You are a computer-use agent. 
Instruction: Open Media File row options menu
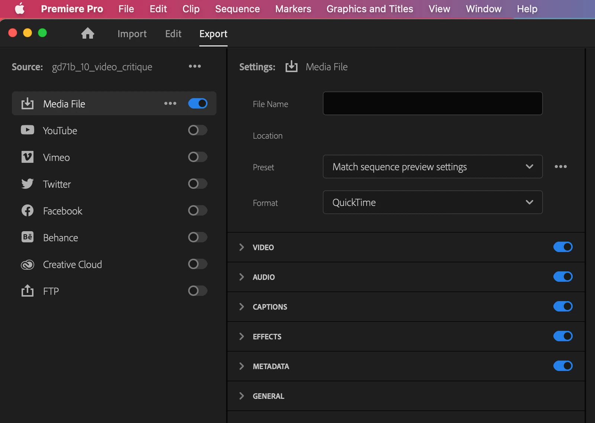pos(170,103)
